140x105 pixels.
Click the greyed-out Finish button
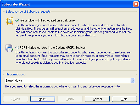tap(70, 99)
